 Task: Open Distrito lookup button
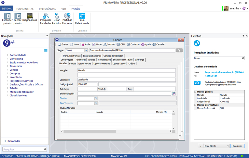(96, 98)
